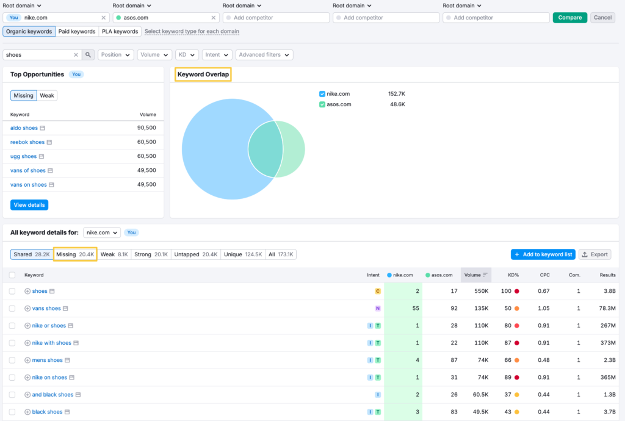The height and width of the screenshot is (421, 625).
Task: Click the search magnifier icon beside shoes filter
Action: 89,55
